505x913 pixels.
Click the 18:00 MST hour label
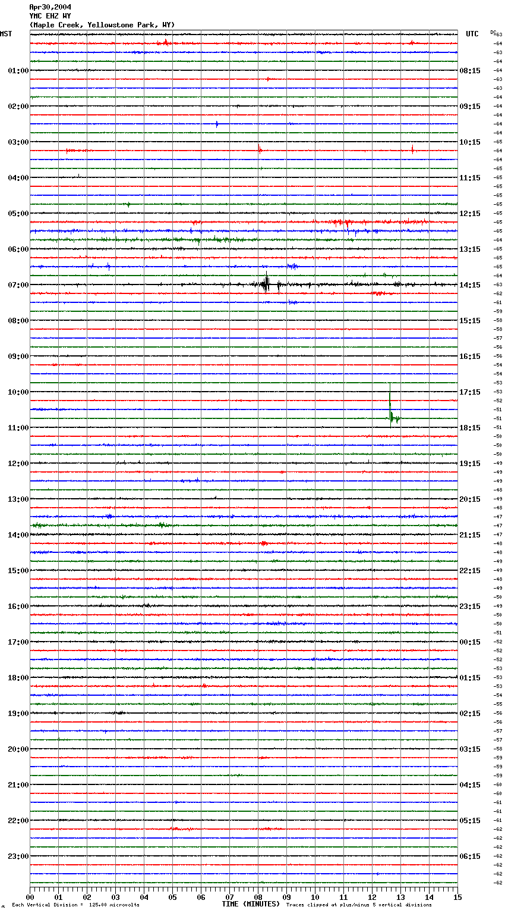click(x=18, y=677)
